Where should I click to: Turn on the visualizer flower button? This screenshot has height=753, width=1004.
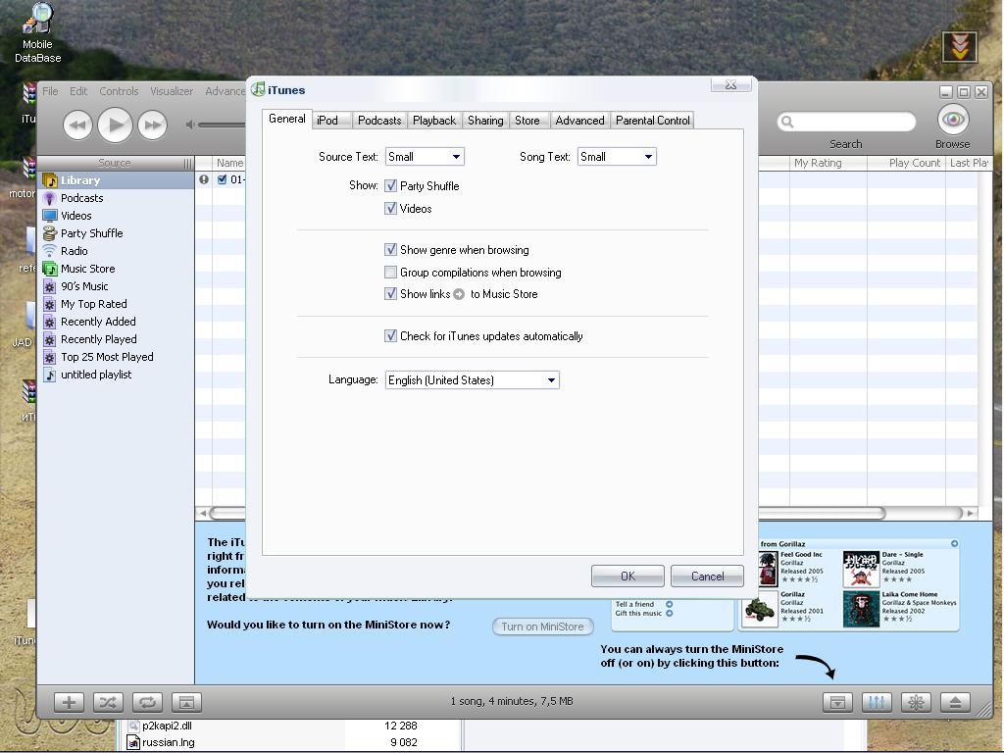point(917,702)
